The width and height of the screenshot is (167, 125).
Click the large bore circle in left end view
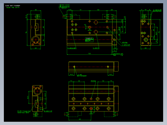36,40
